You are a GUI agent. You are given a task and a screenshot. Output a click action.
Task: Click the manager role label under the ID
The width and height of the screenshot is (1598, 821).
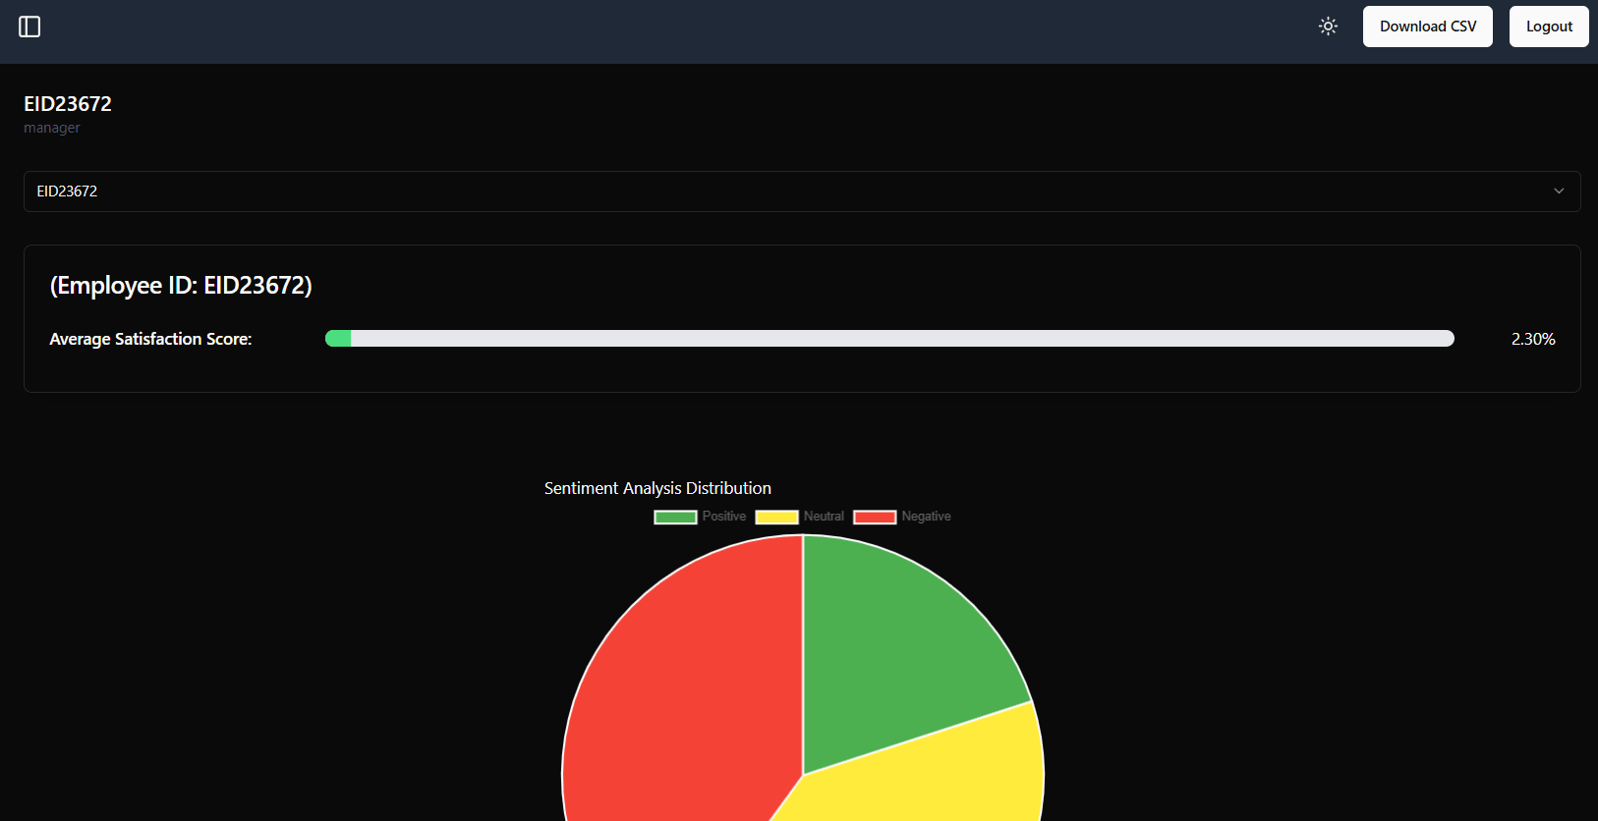(x=52, y=128)
